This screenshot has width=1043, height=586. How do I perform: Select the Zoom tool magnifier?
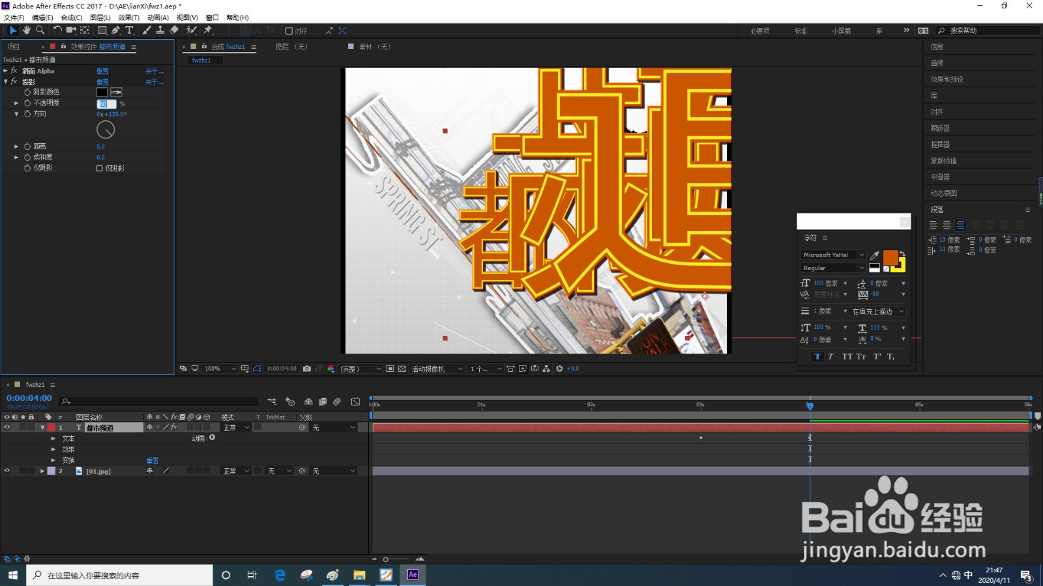[40, 30]
